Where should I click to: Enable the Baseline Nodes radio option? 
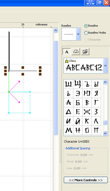click(x=86, y=33)
